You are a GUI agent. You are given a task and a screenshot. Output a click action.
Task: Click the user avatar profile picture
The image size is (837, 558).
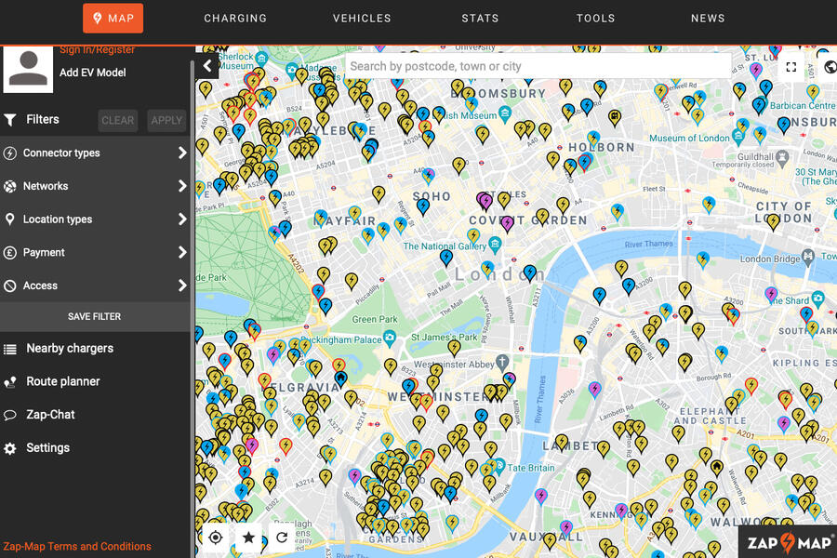pos(28,67)
